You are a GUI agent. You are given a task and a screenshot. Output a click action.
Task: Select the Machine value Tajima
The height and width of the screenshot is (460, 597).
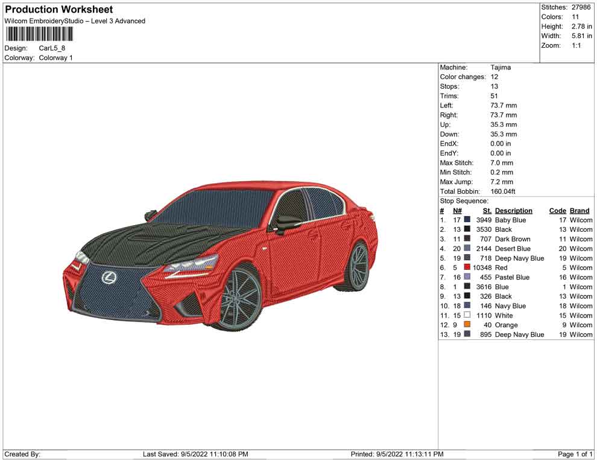tap(501, 68)
